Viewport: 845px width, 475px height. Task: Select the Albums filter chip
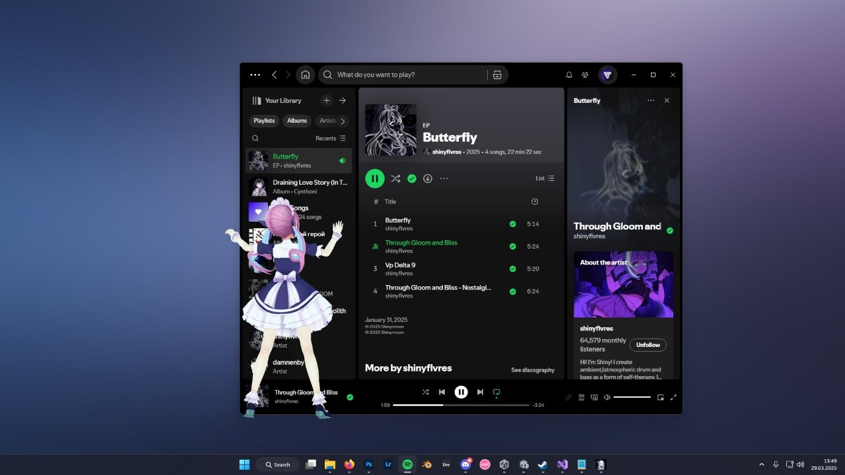(297, 121)
